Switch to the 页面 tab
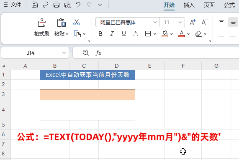Screen dimensions: 239x160 coord(209,5)
